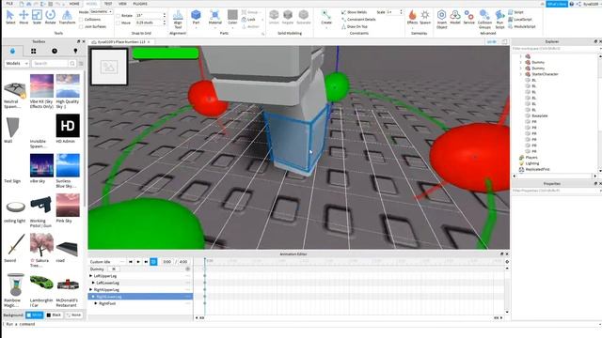The width and height of the screenshot is (602, 338).
Task: Open the Align Tool
Action: (178, 19)
